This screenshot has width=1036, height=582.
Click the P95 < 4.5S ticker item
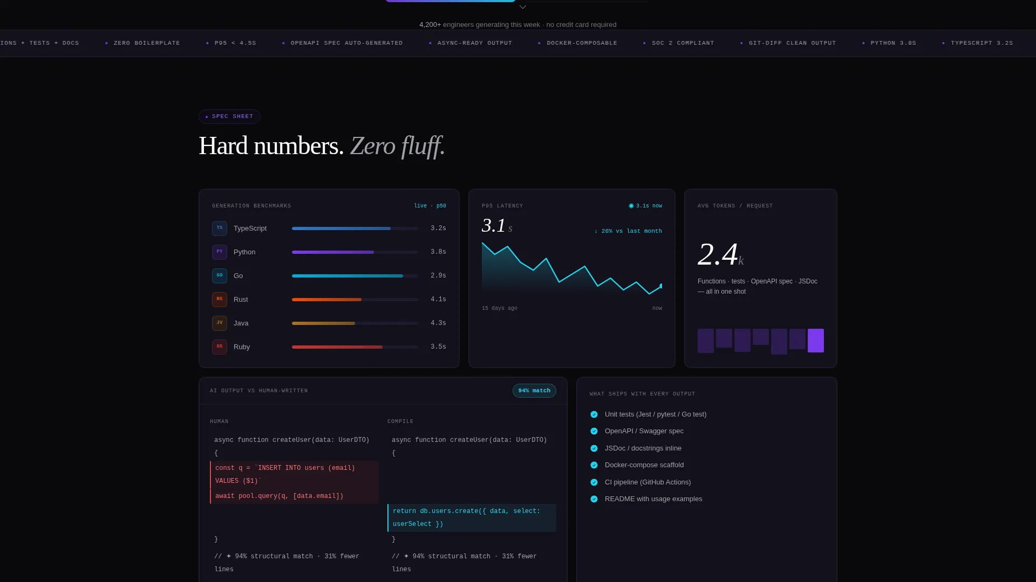click(x=231, y=43)
